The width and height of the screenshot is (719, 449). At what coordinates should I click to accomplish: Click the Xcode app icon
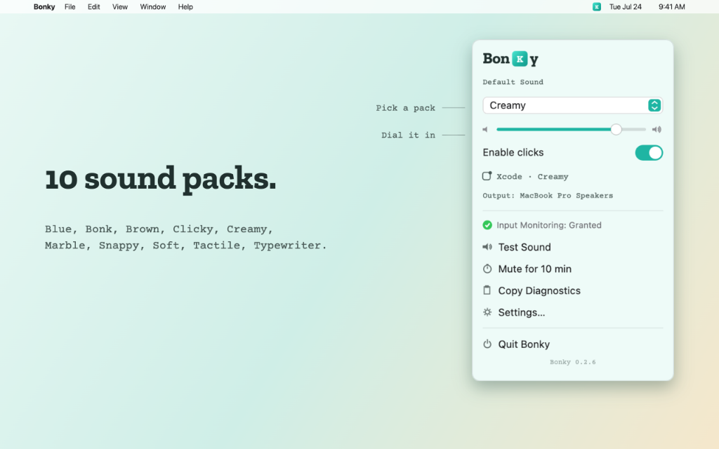click(487, 176)
